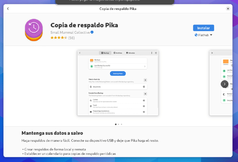
Task: Click the Flathub source shield icon
Action: click(196, 35)
